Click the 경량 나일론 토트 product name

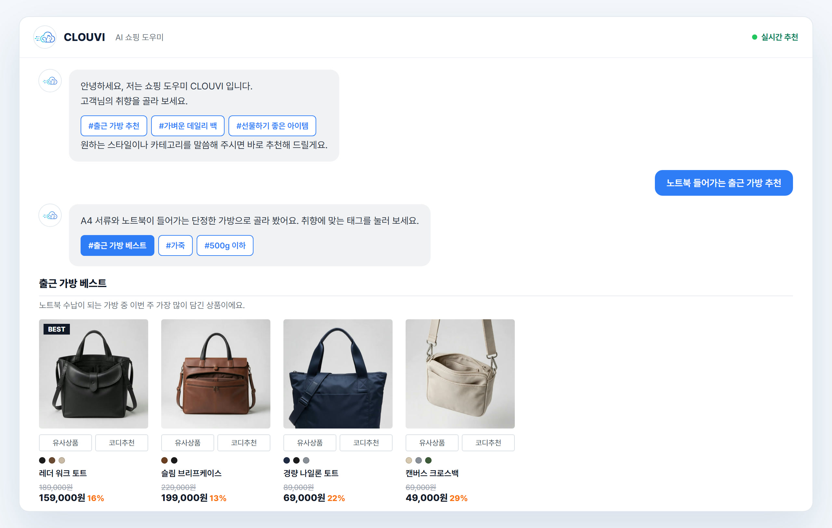(x=311, y=473)
